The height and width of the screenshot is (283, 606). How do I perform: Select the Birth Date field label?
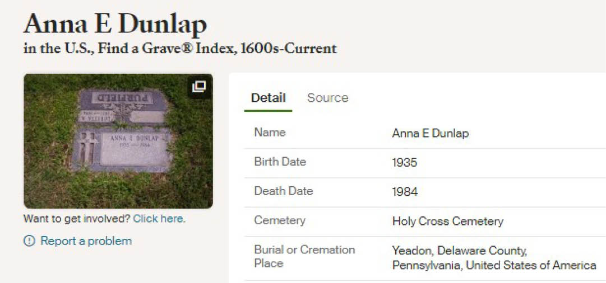click(280, 162)
